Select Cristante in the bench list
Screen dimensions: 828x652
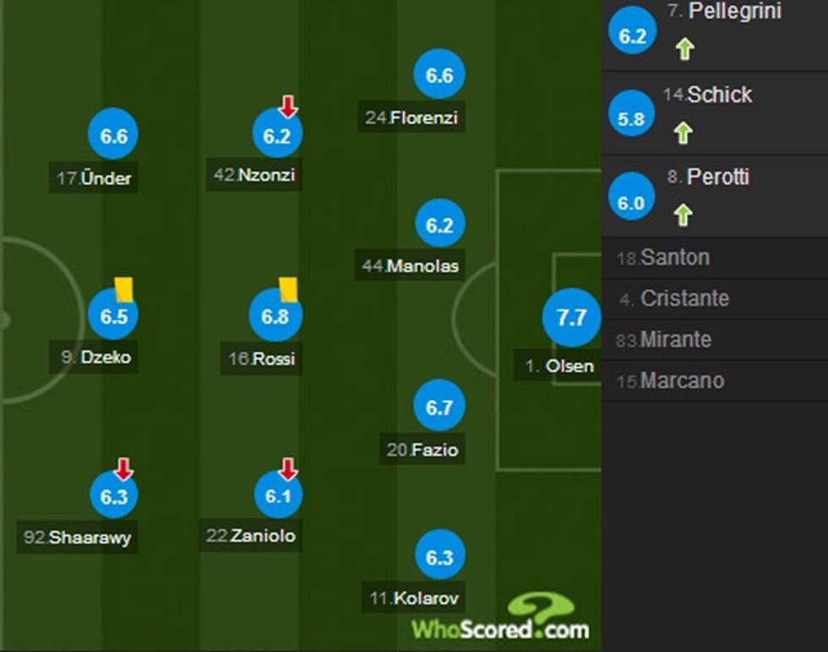pos(684,298)
